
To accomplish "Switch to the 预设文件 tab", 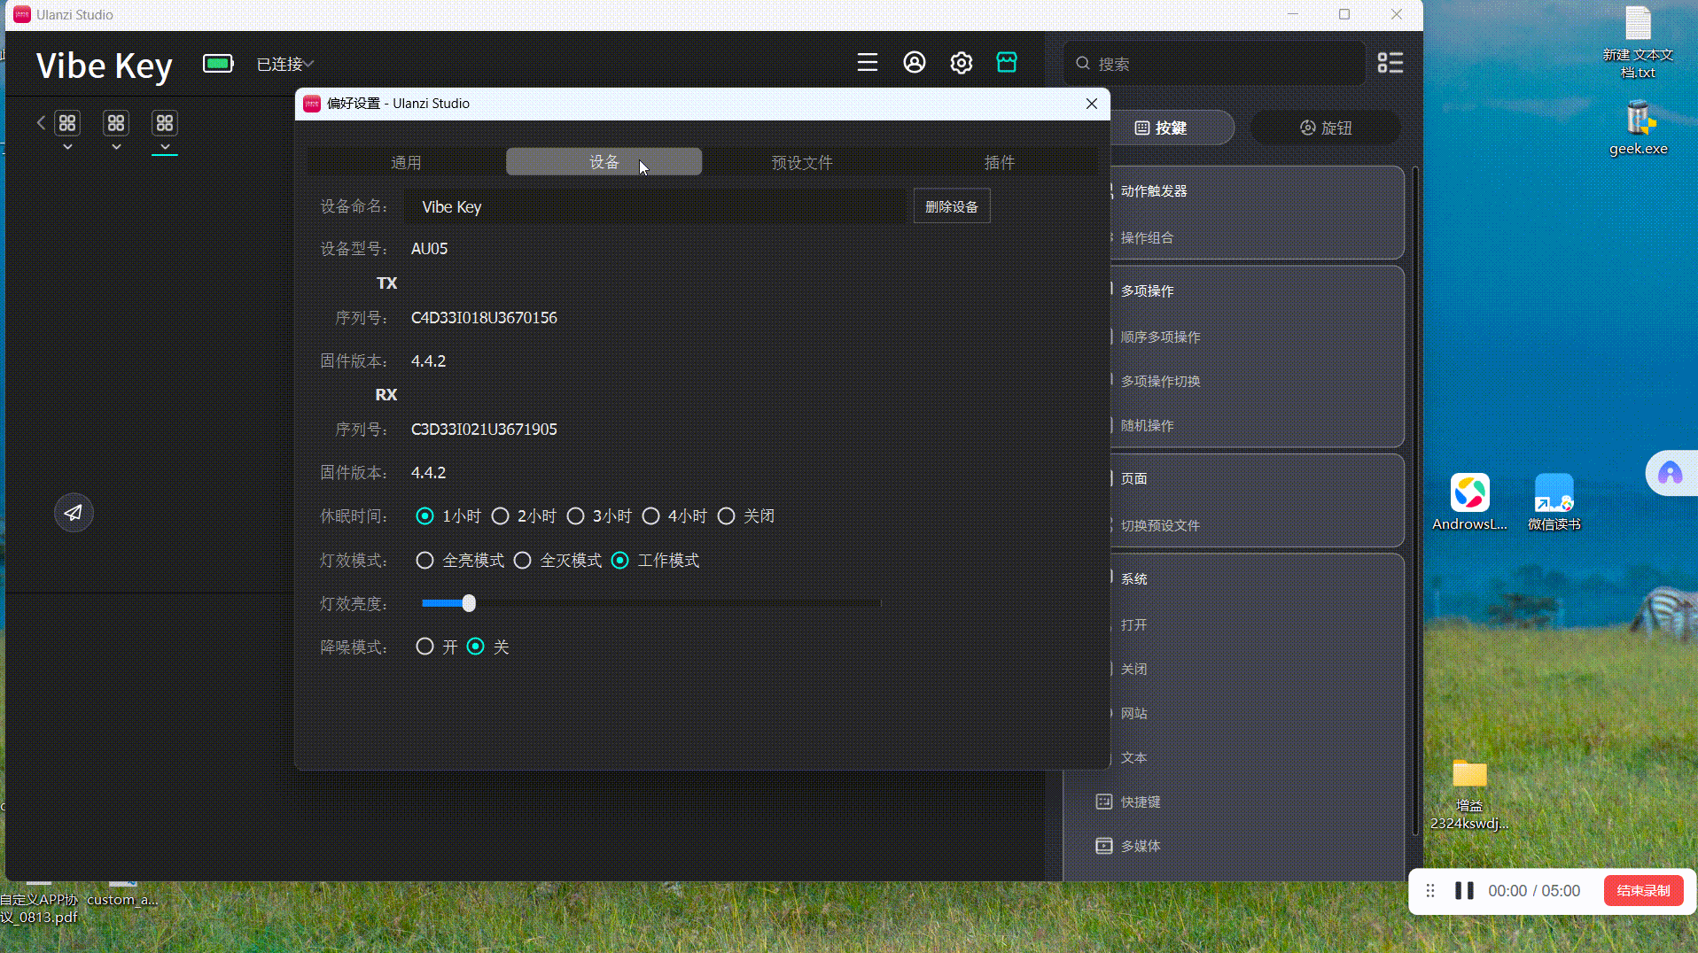I will pyautogui.click(x=801, y=162).
